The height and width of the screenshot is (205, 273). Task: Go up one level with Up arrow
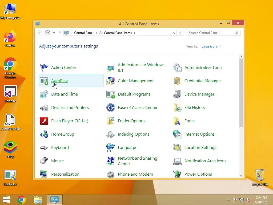(60, 33)
